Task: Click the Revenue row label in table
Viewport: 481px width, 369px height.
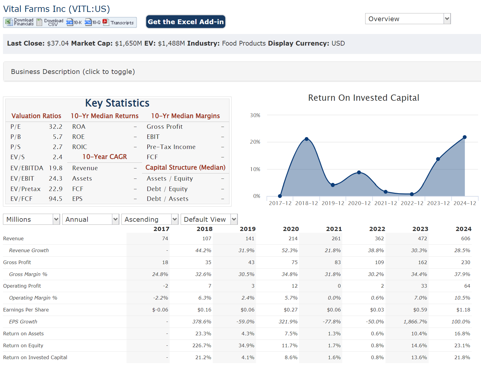Action: coord(13,238)
